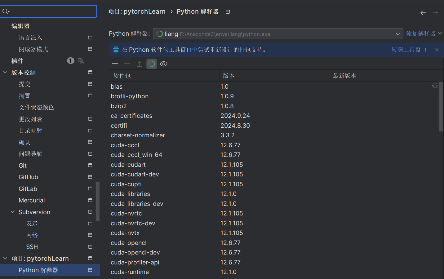Viewport: 444px width, 279px height.
Task: Click the gift icon in the banner
Action: pos(116,50)
